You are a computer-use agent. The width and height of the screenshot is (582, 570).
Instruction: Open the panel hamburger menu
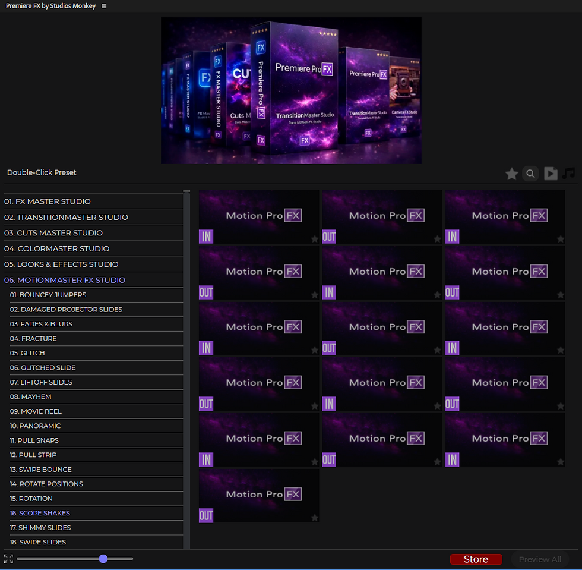point(104,6)
